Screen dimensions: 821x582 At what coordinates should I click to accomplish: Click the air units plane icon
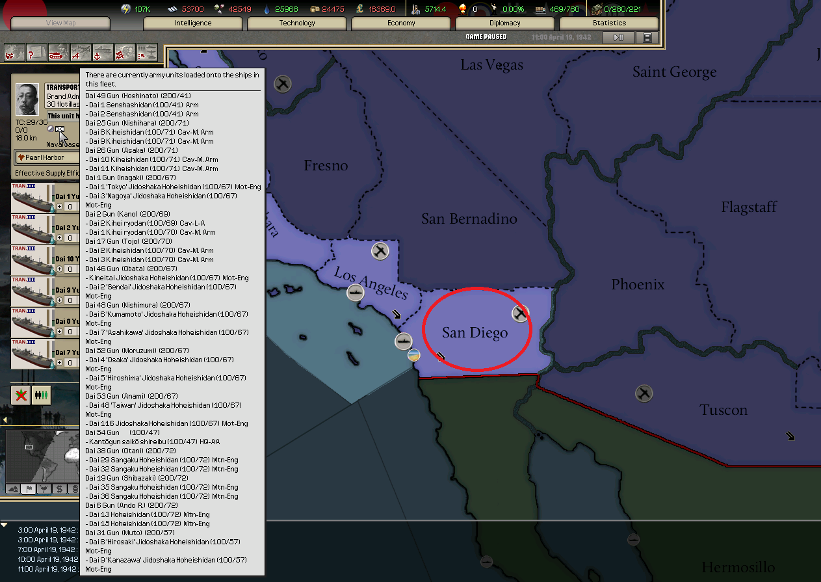[81, 52]
